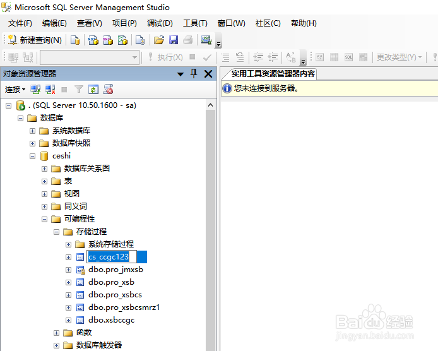Expand the 表 folder
438x351 pixels.
[44, 181]
